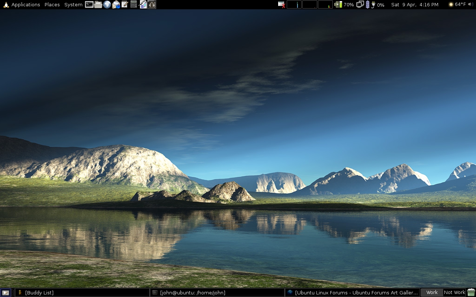This screenshot has width=476, height=297.
Task: Open the first system monitor graph
Action: point(294,4)
